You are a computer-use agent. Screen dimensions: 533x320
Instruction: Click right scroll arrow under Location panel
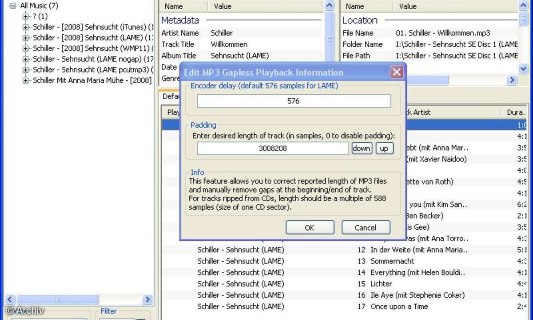[513, 80]
